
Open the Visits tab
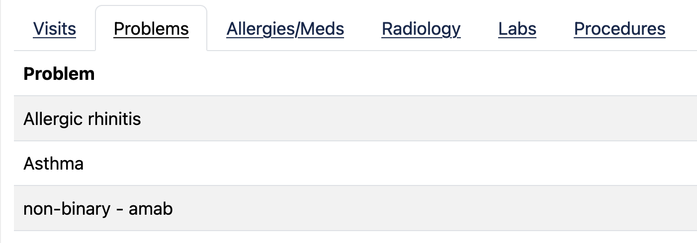click(x=55, y=29)
